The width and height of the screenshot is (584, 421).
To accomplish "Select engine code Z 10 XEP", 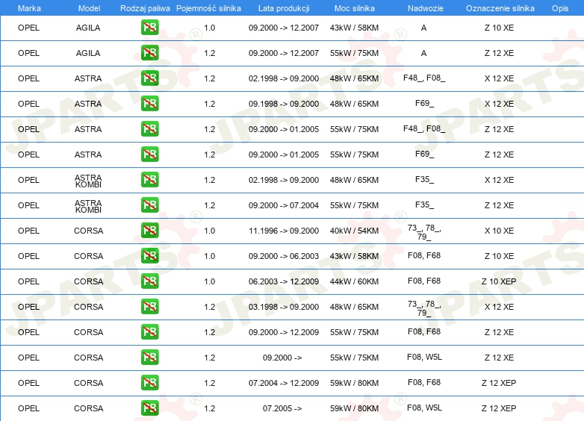I will (x=499, y=281).
